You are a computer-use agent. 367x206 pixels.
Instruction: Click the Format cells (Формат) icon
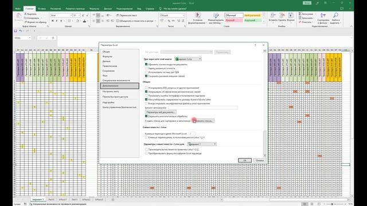(291, 15)
